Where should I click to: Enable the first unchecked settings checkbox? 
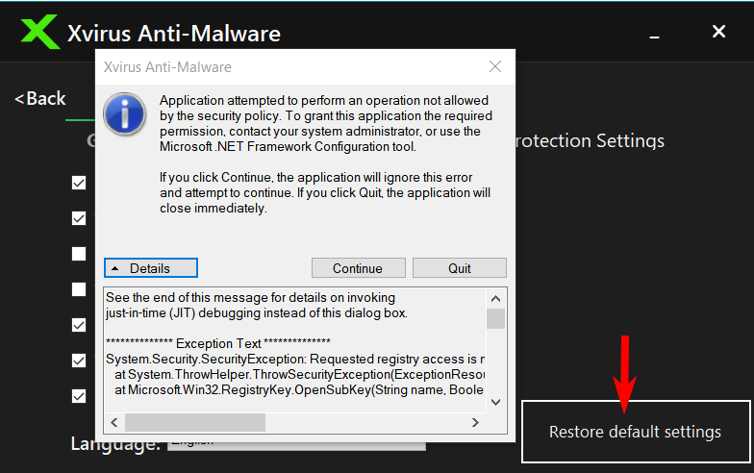pos(79,254)
